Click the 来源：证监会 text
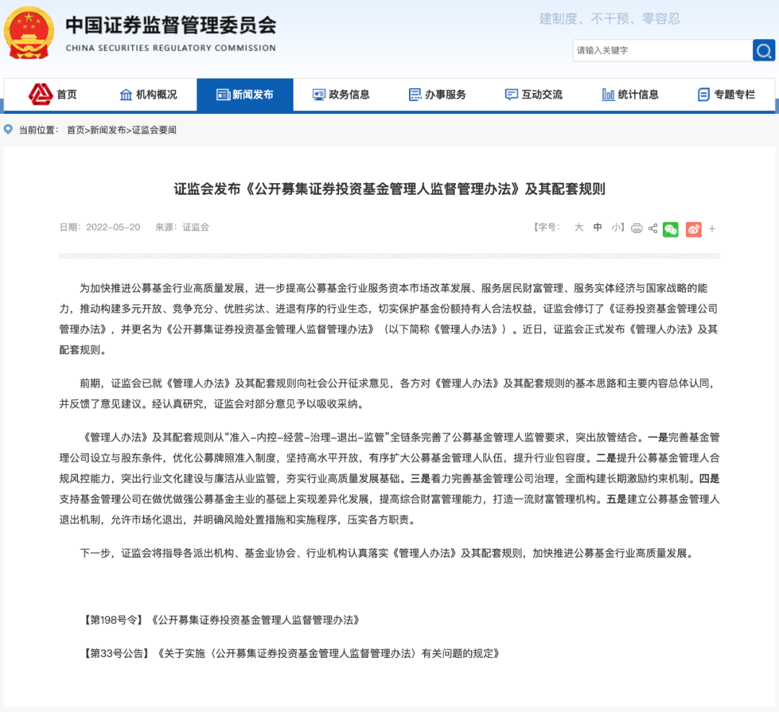This screenshot has width=779, height=712. [182, 227]
